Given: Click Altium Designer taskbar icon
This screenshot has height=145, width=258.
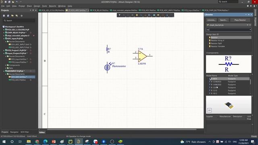Looking at the screenshot, I should click(x=79, y=141).
